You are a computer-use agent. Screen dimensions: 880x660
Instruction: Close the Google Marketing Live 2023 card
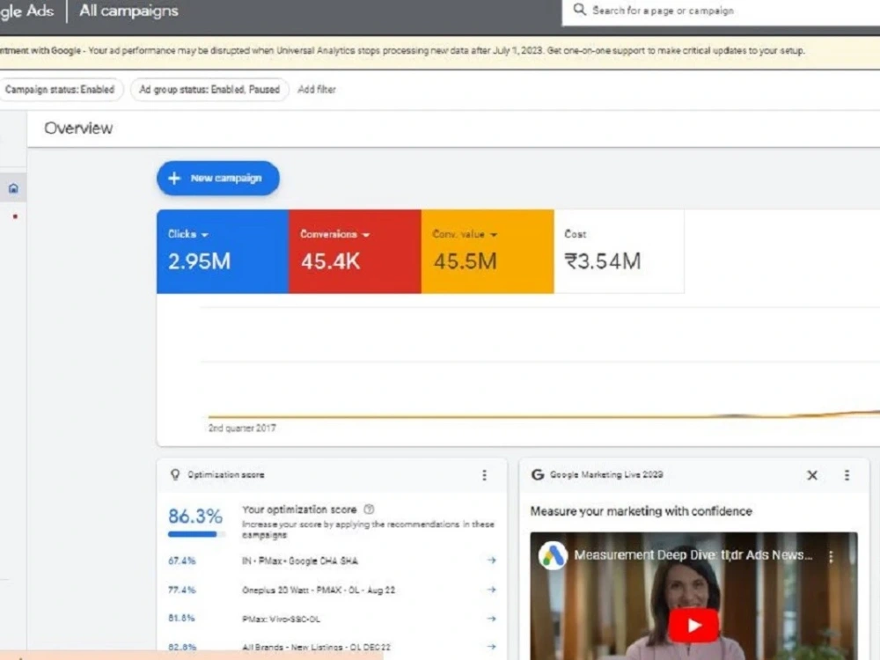click(x=811, y=475)
